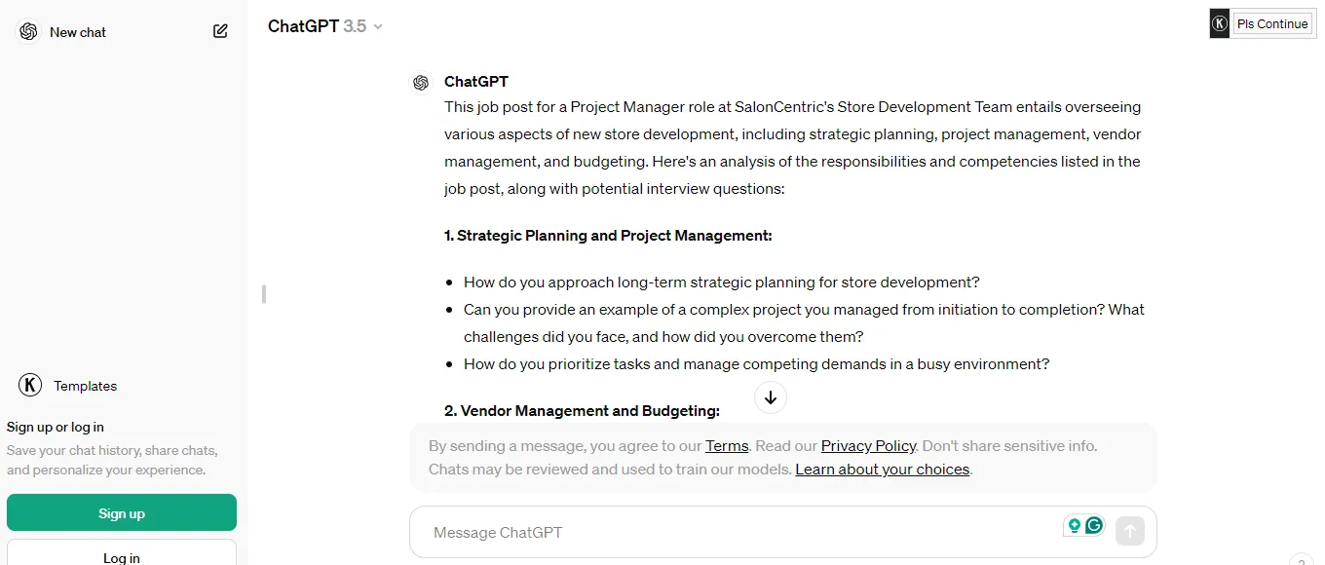The height and width of the screenshot is (565, 1325).
Task: Open the help question mark button
Action: point(1302,560)
